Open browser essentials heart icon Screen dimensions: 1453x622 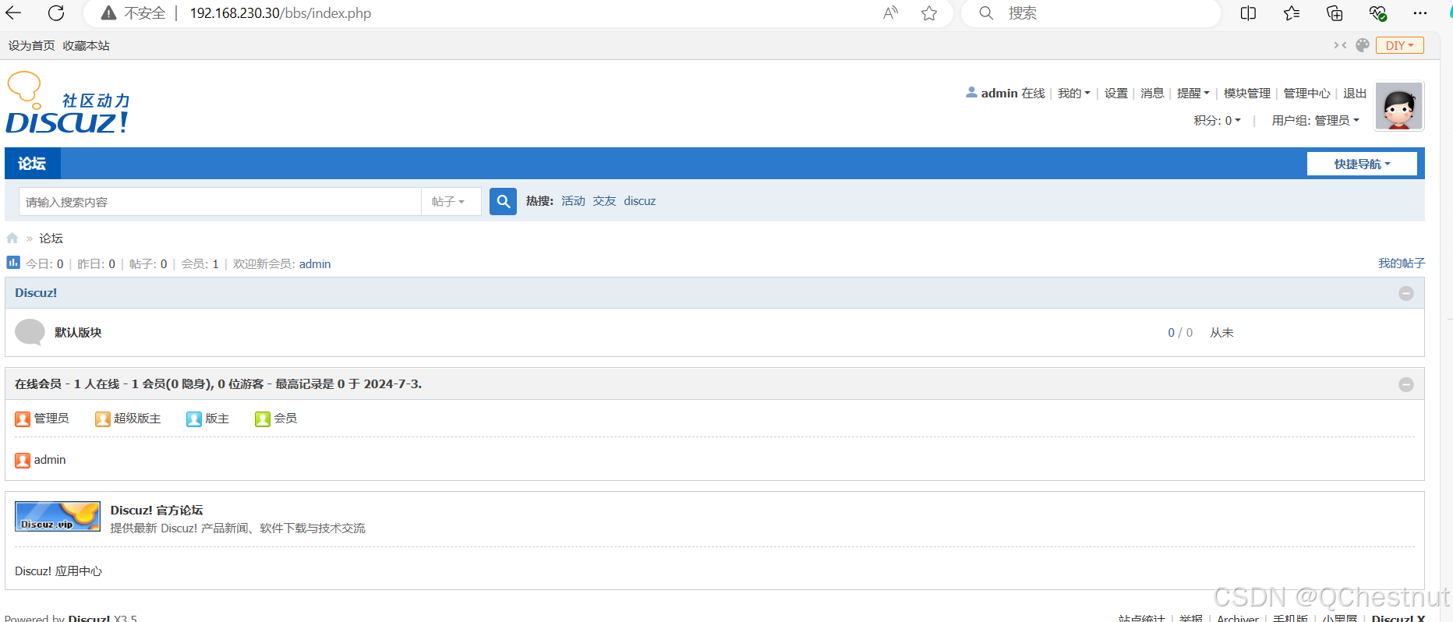tap(1377, 12)
